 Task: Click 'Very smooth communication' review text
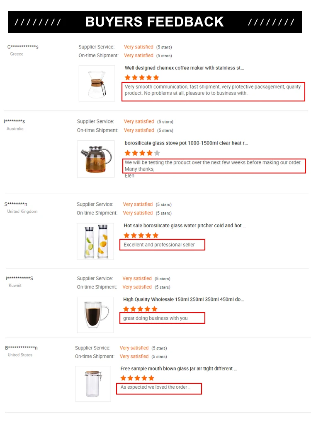213,90
